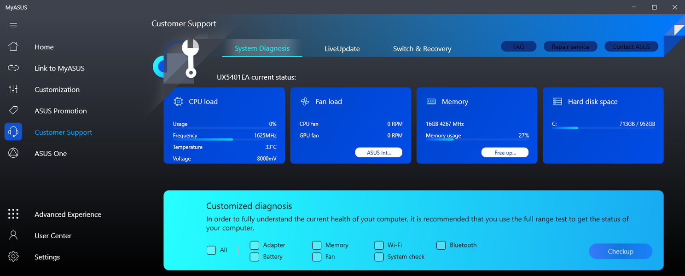Click the Settings gear icon
The image size is (685, 276).
coord(13,257)
